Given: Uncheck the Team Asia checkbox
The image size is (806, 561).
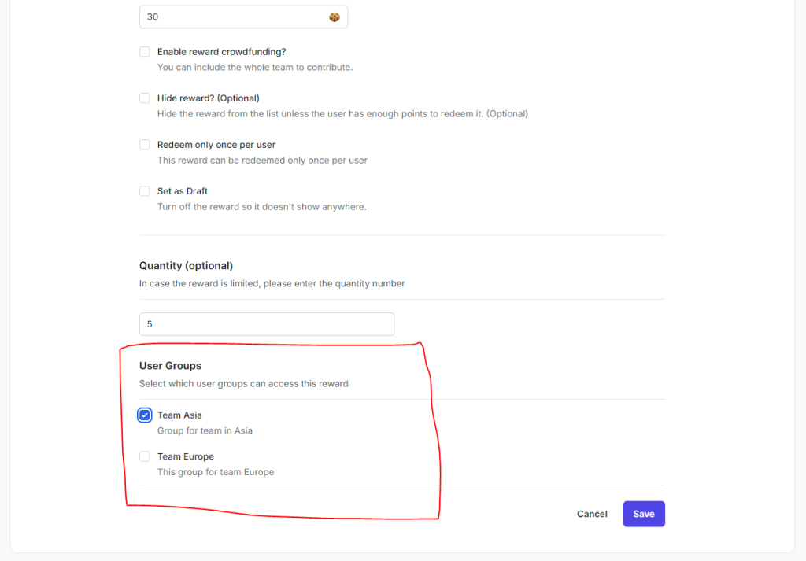Looking at the screenshot, I should (x=145, y=415).
